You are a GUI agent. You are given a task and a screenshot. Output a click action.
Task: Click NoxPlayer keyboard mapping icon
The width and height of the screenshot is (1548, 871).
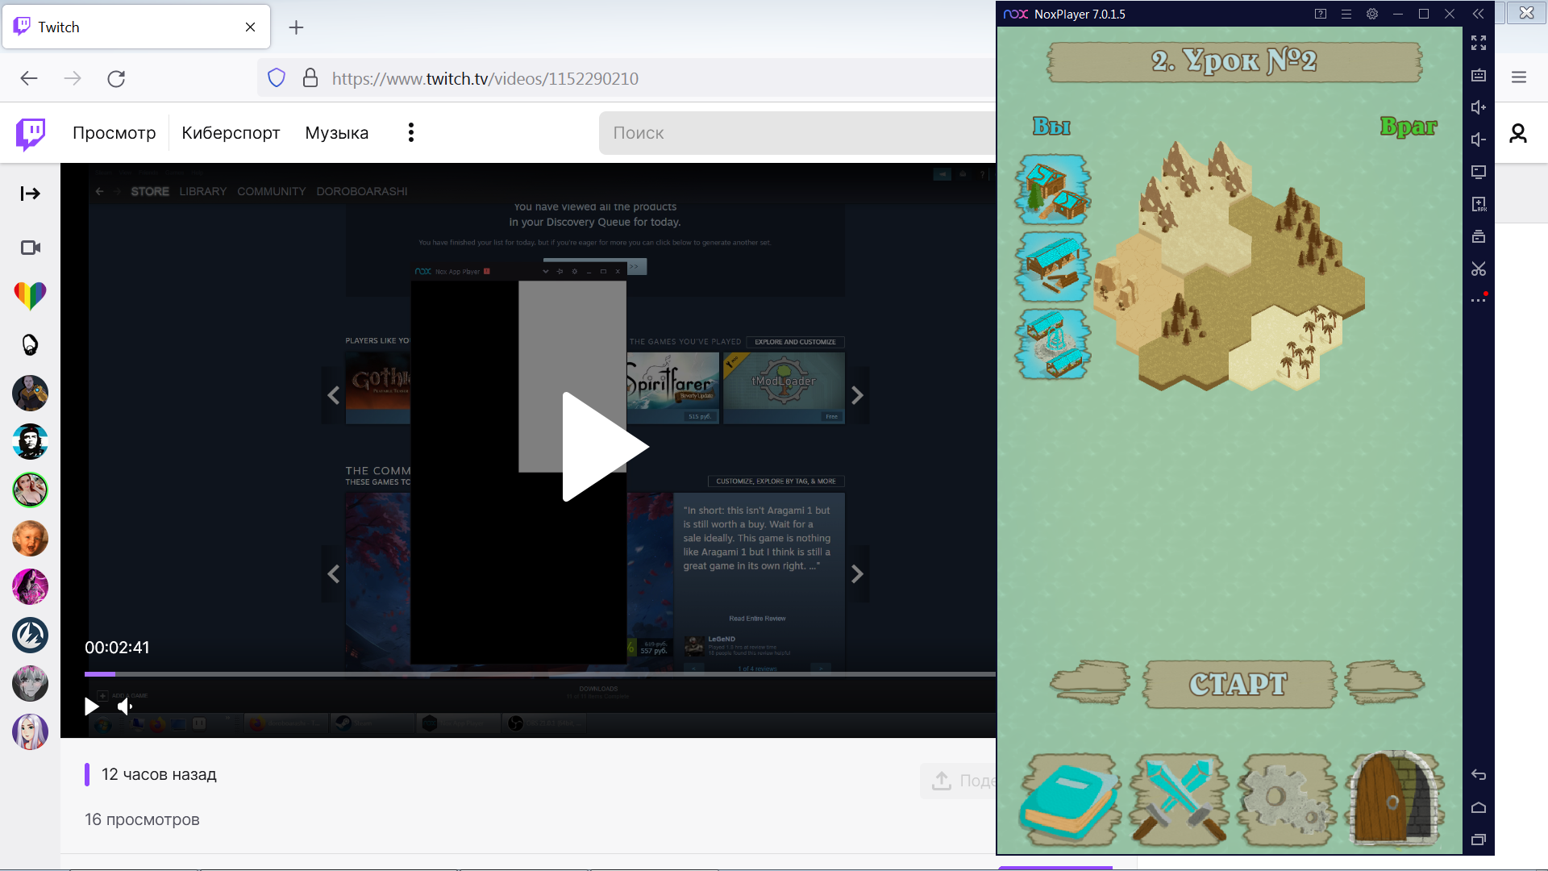click(x=1478, y=75)
